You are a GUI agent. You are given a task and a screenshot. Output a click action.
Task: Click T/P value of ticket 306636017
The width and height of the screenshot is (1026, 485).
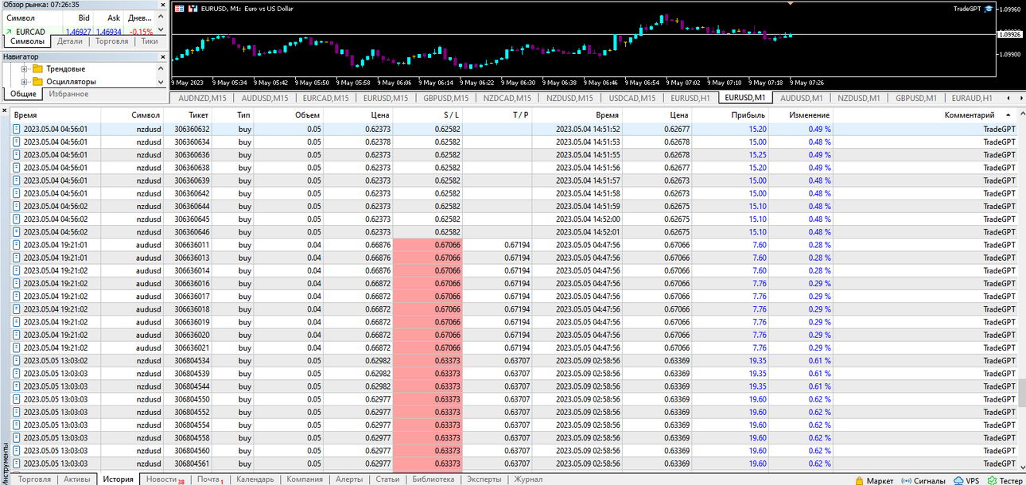(517, 296)
